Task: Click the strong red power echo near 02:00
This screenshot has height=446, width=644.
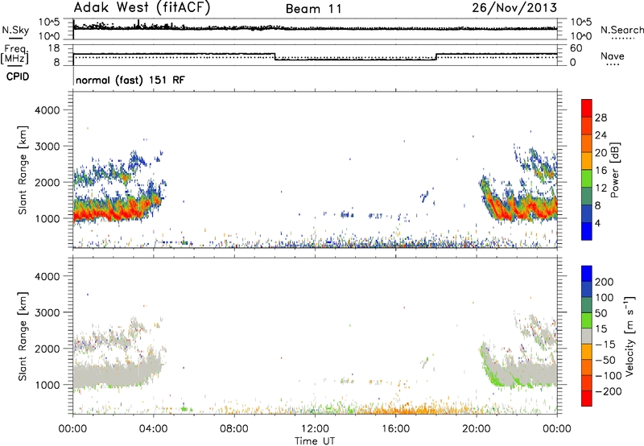Action: [111, 213]
